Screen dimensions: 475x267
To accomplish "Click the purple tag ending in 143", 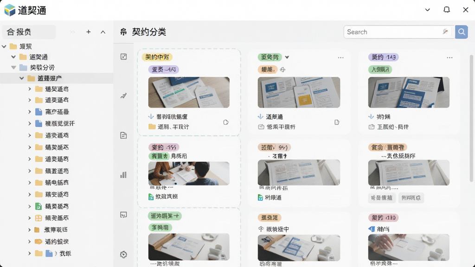I will pyautogui.click(x=383, y=57).
